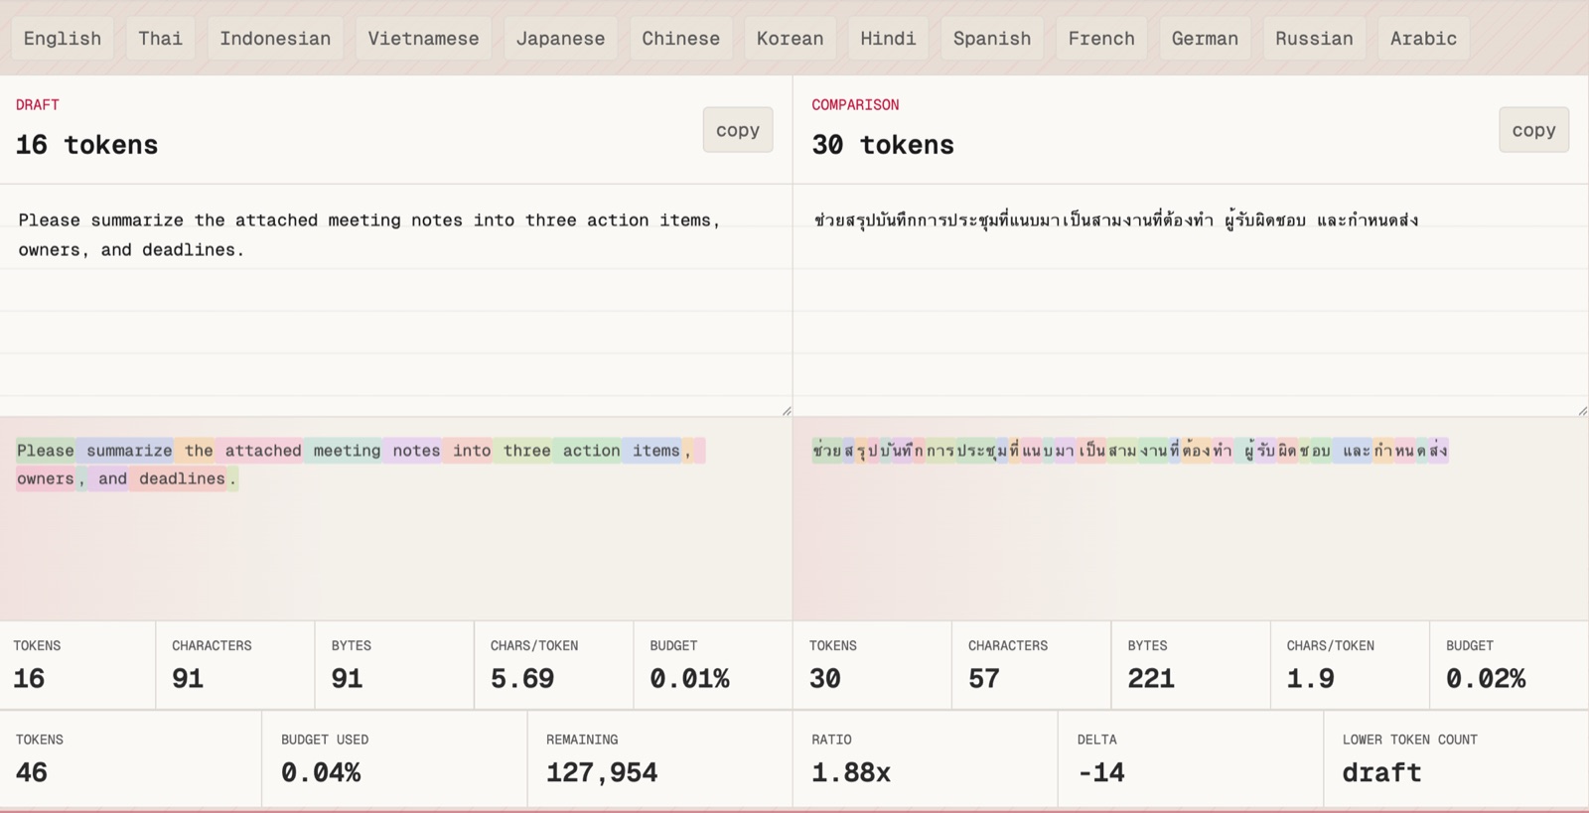Screen dimensions: 1589x813
Task: Choose Vietnamese from the language row
Action: [x=423, y=39]
